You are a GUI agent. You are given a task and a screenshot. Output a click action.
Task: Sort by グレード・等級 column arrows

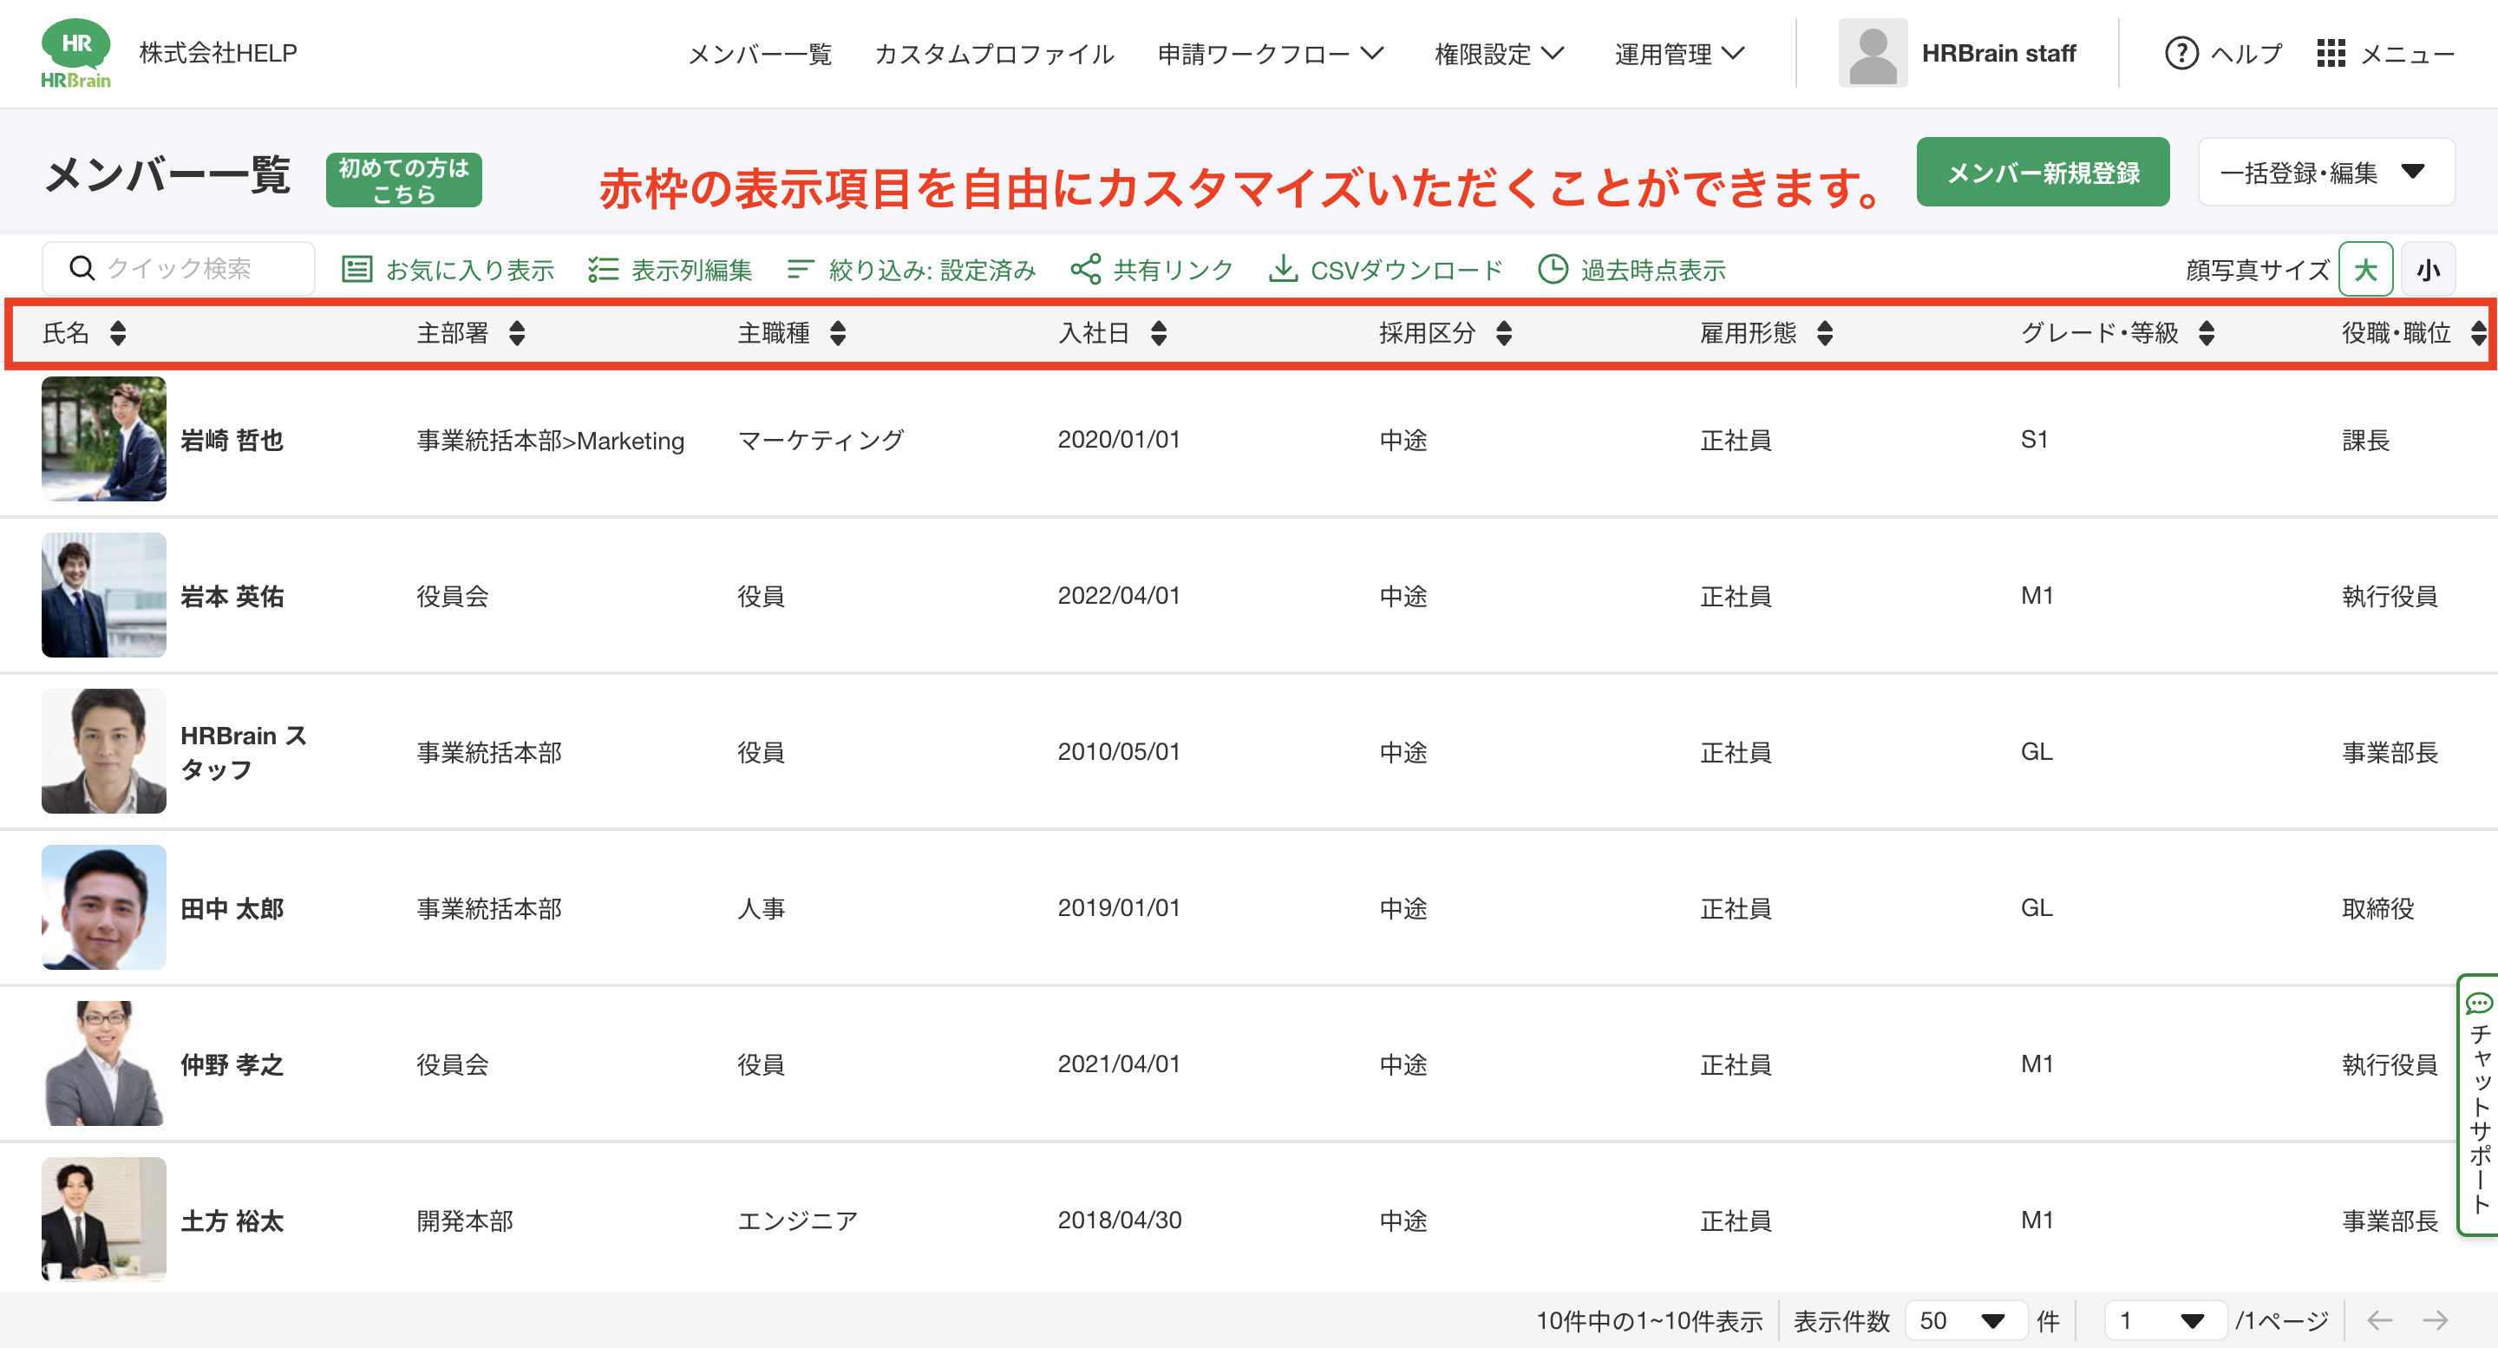2206,334
